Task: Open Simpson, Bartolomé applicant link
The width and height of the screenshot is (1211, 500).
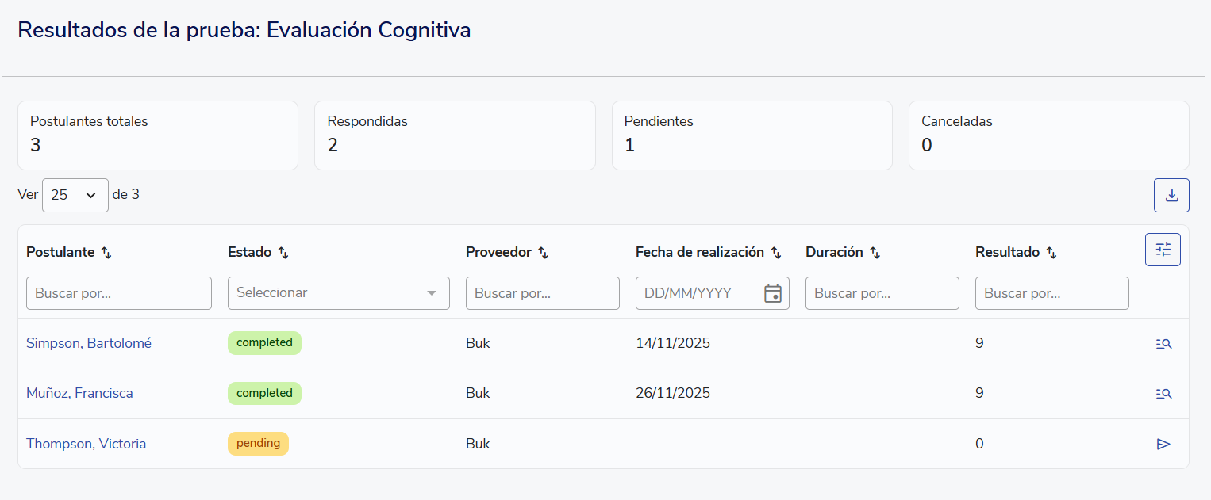Action: tap(89, 343)
